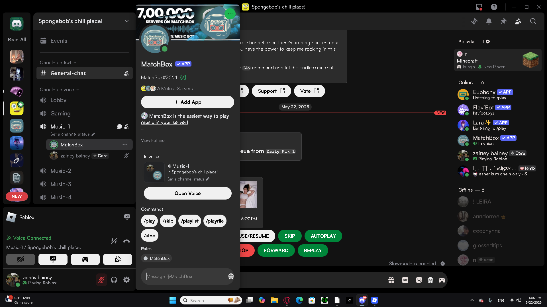This screenshot has width=547, height=307.
Task: Expand View Full Bio on MatchBox profile
Action: [153, 140]
